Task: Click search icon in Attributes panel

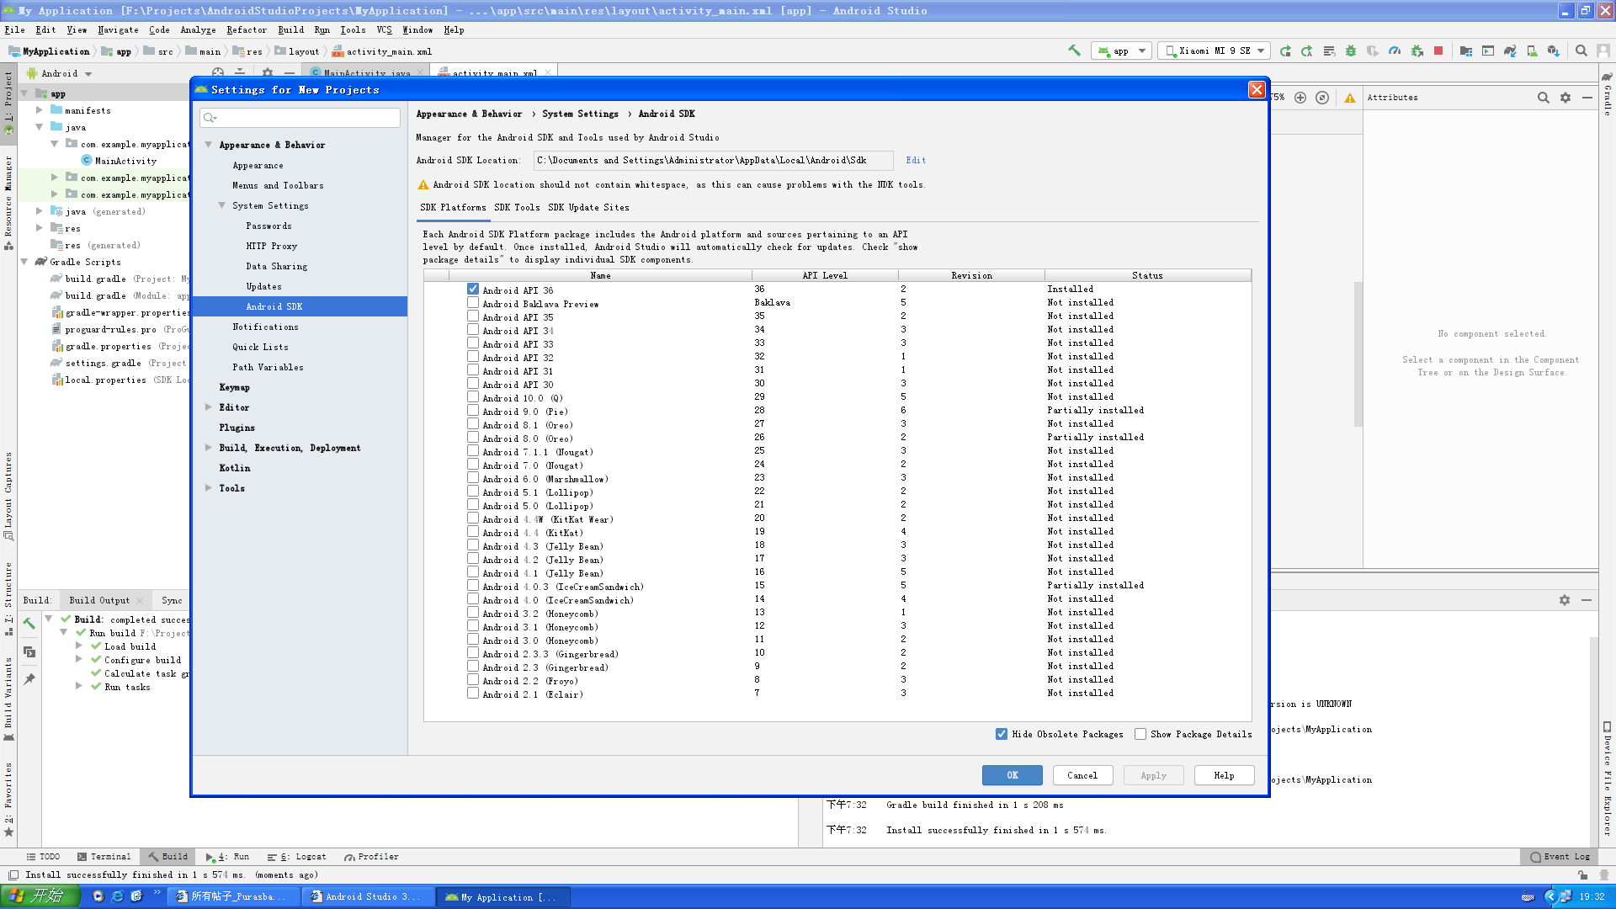Action: [x=1544, y=98]
